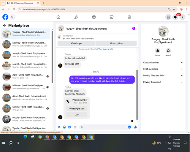The image size is (190, 152).
Task: Click the chat messages scrollbar
Action: (137, 95)
